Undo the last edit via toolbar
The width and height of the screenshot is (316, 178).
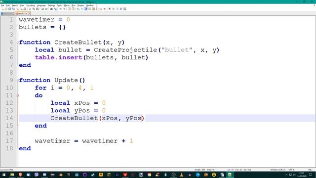pos(42,9)
